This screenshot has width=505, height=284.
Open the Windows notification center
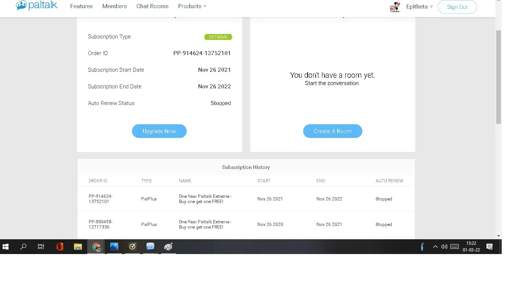[x=489, y=247]
